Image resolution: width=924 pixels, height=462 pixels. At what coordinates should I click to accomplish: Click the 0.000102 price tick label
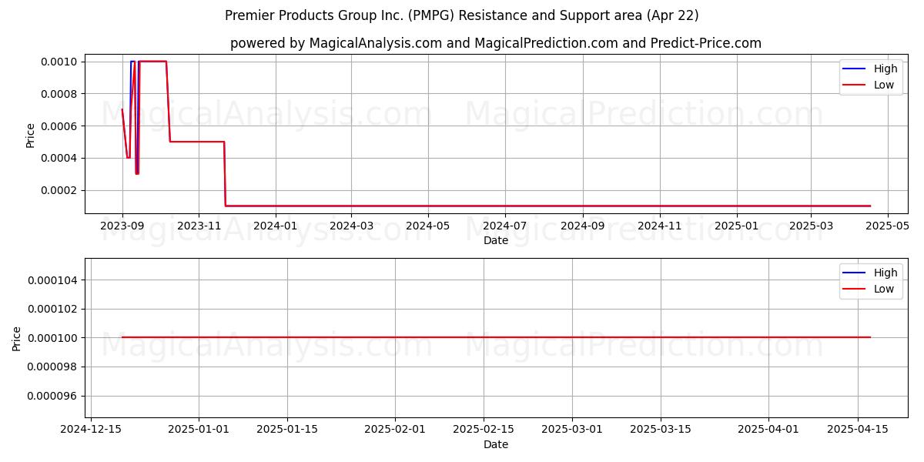point(53,309)
